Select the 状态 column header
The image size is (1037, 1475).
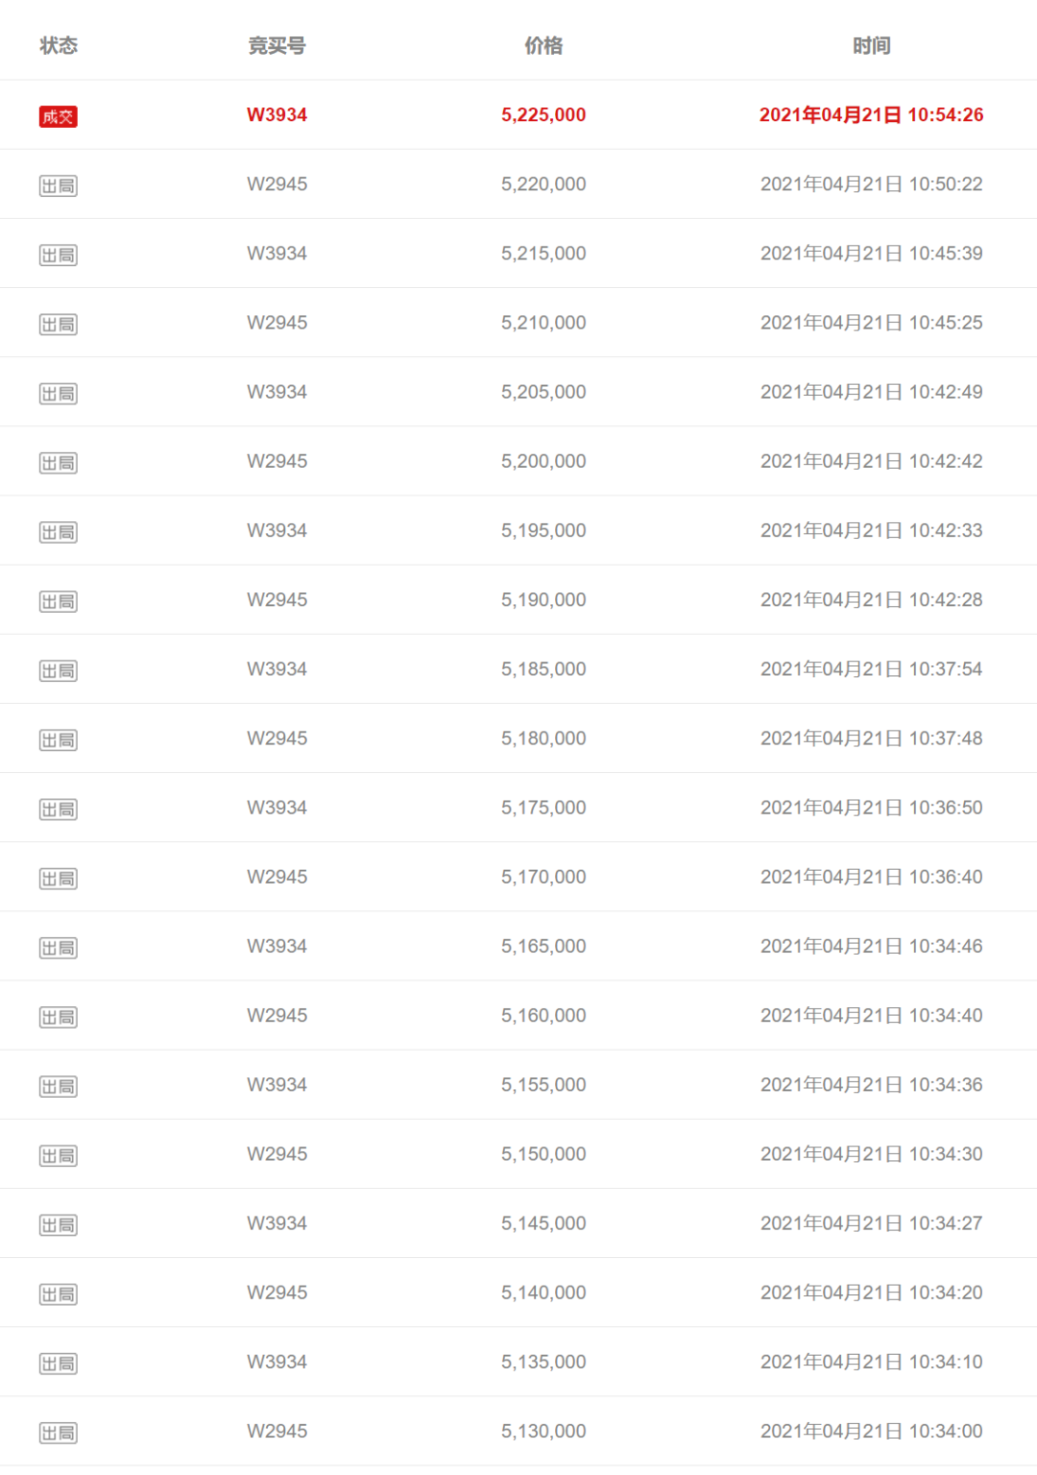(x=59, y=45)
